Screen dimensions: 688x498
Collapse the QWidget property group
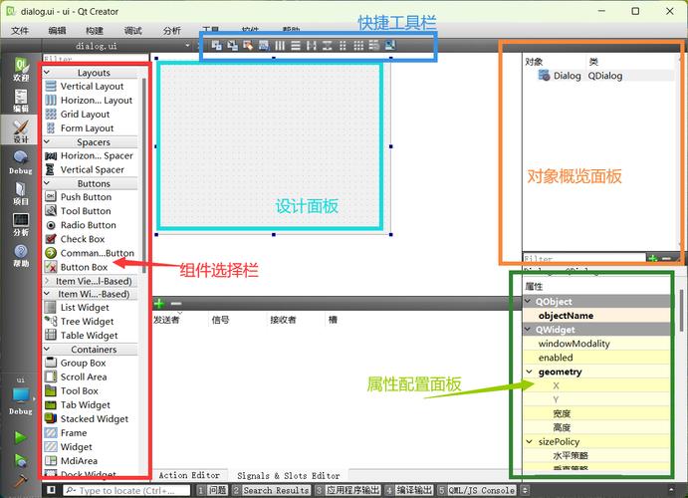(x=529, y=329)
